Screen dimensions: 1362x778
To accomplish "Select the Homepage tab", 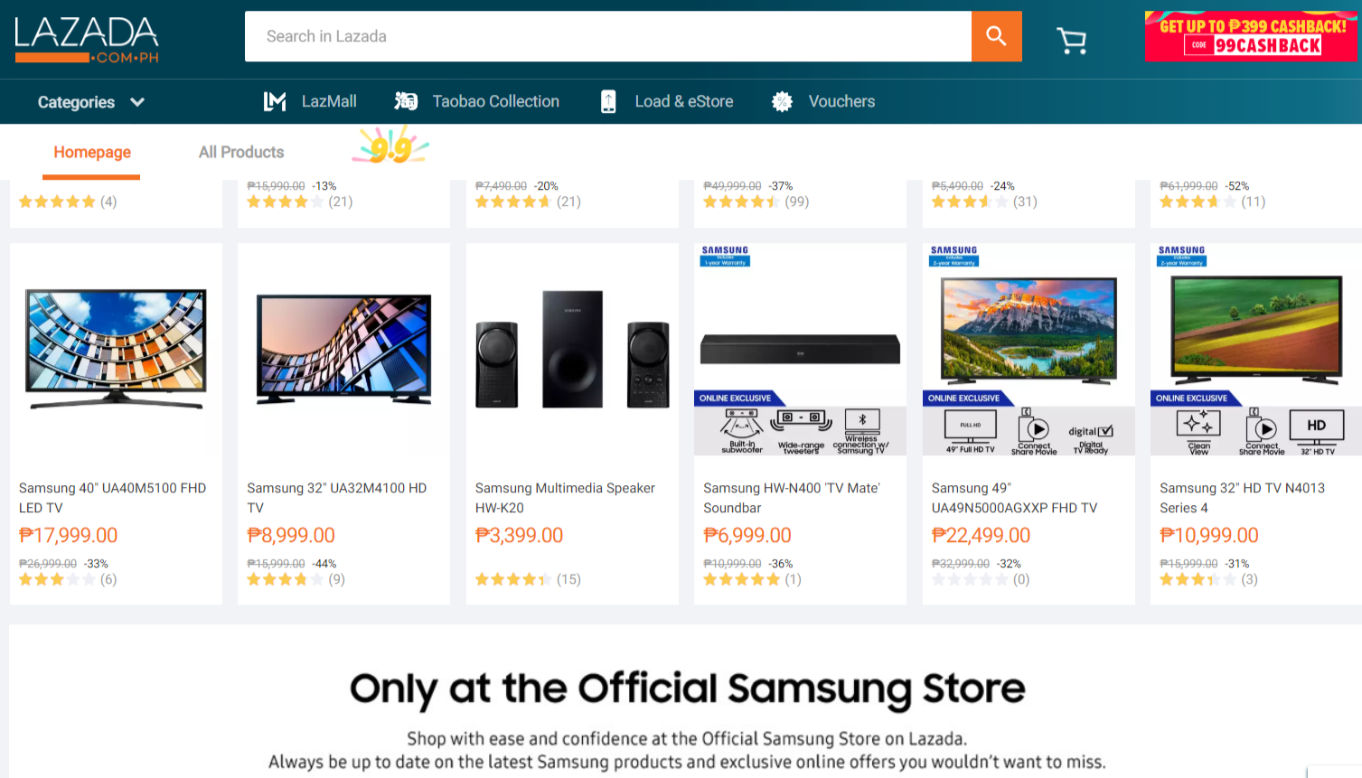I will tap(92, 152).
